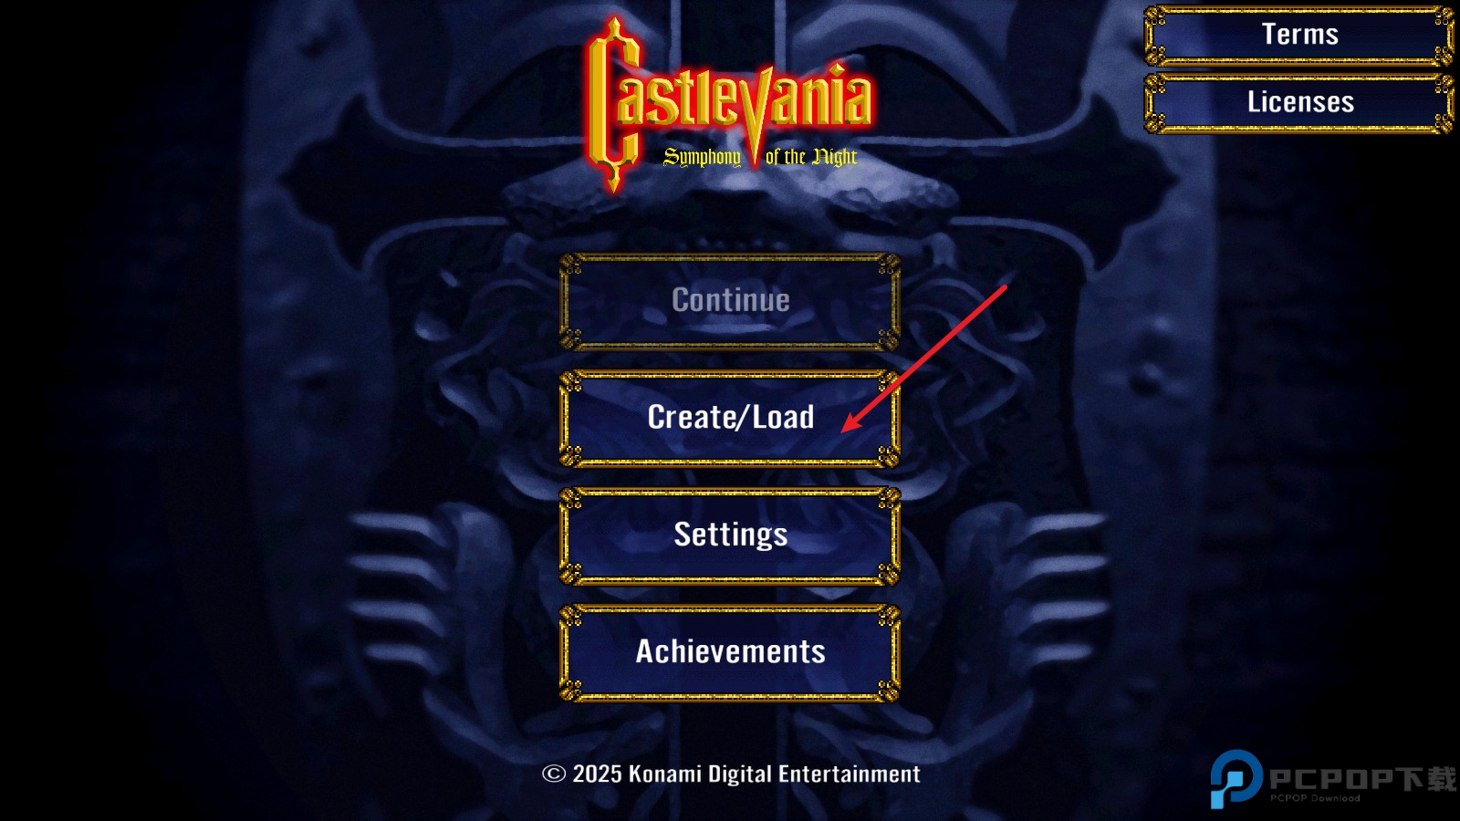Viewport: 1460px width, 821px height.
Task: Click the Symphony of the Night subtitle
Action: pyautogui.click(x=760, y=157)
